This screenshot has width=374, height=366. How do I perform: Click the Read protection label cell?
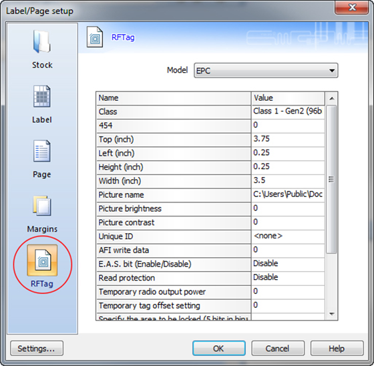coord(174,279)
